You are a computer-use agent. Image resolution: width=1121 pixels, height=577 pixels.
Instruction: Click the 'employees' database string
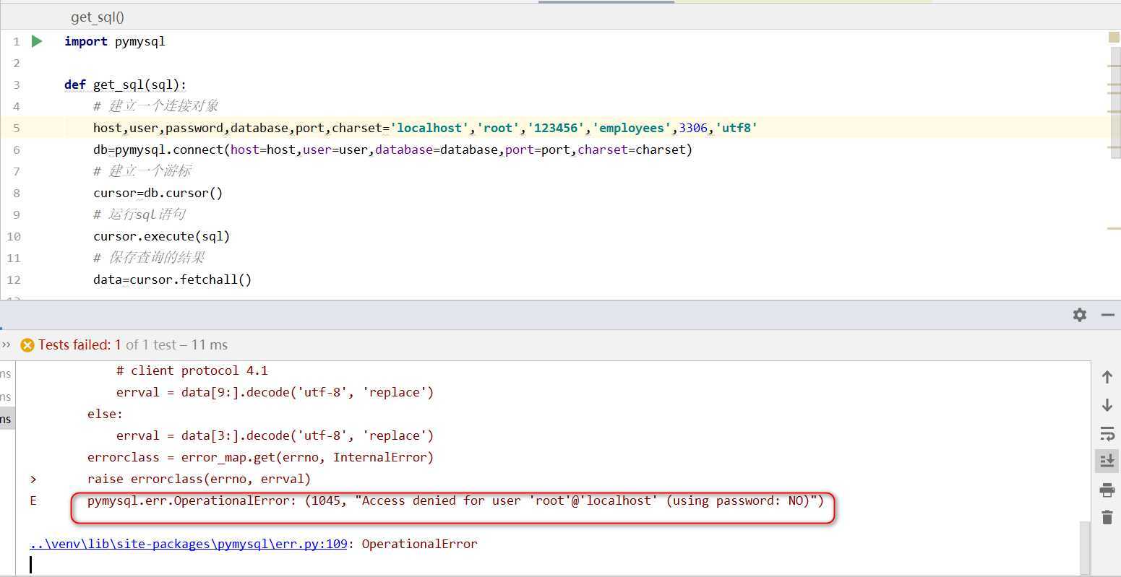[632, 128]
